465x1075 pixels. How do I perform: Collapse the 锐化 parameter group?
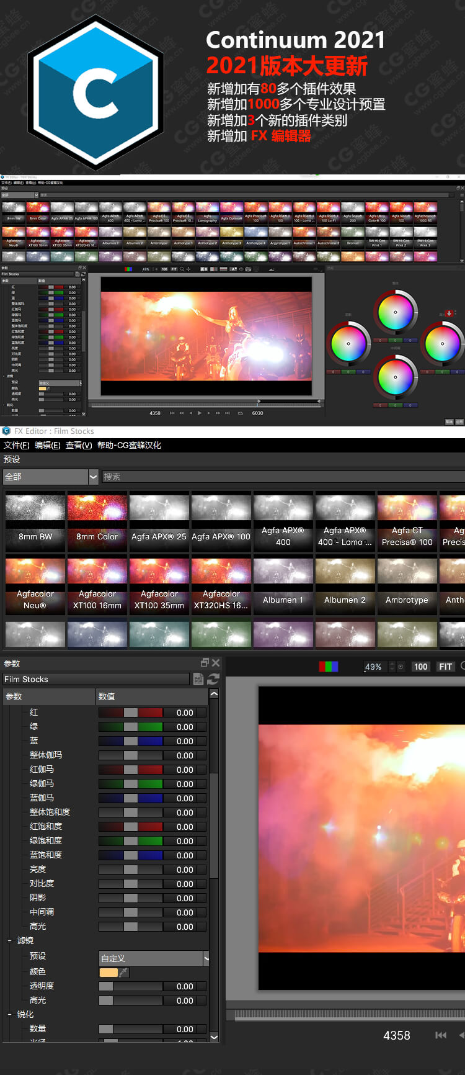[x=9, y=1015]
